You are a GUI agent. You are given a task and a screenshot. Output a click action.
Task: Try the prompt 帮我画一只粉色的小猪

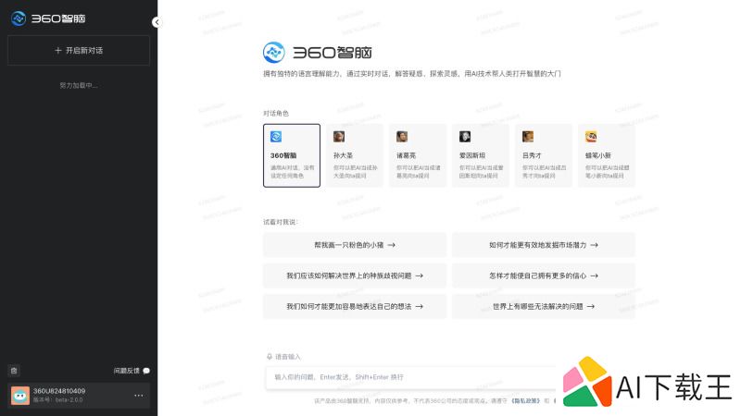(x=355, y=245)
